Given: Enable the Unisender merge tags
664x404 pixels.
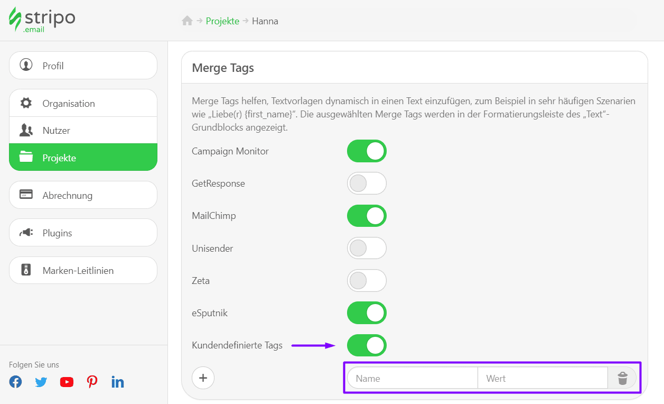Looking at the screenshot, I should [367, 248].
